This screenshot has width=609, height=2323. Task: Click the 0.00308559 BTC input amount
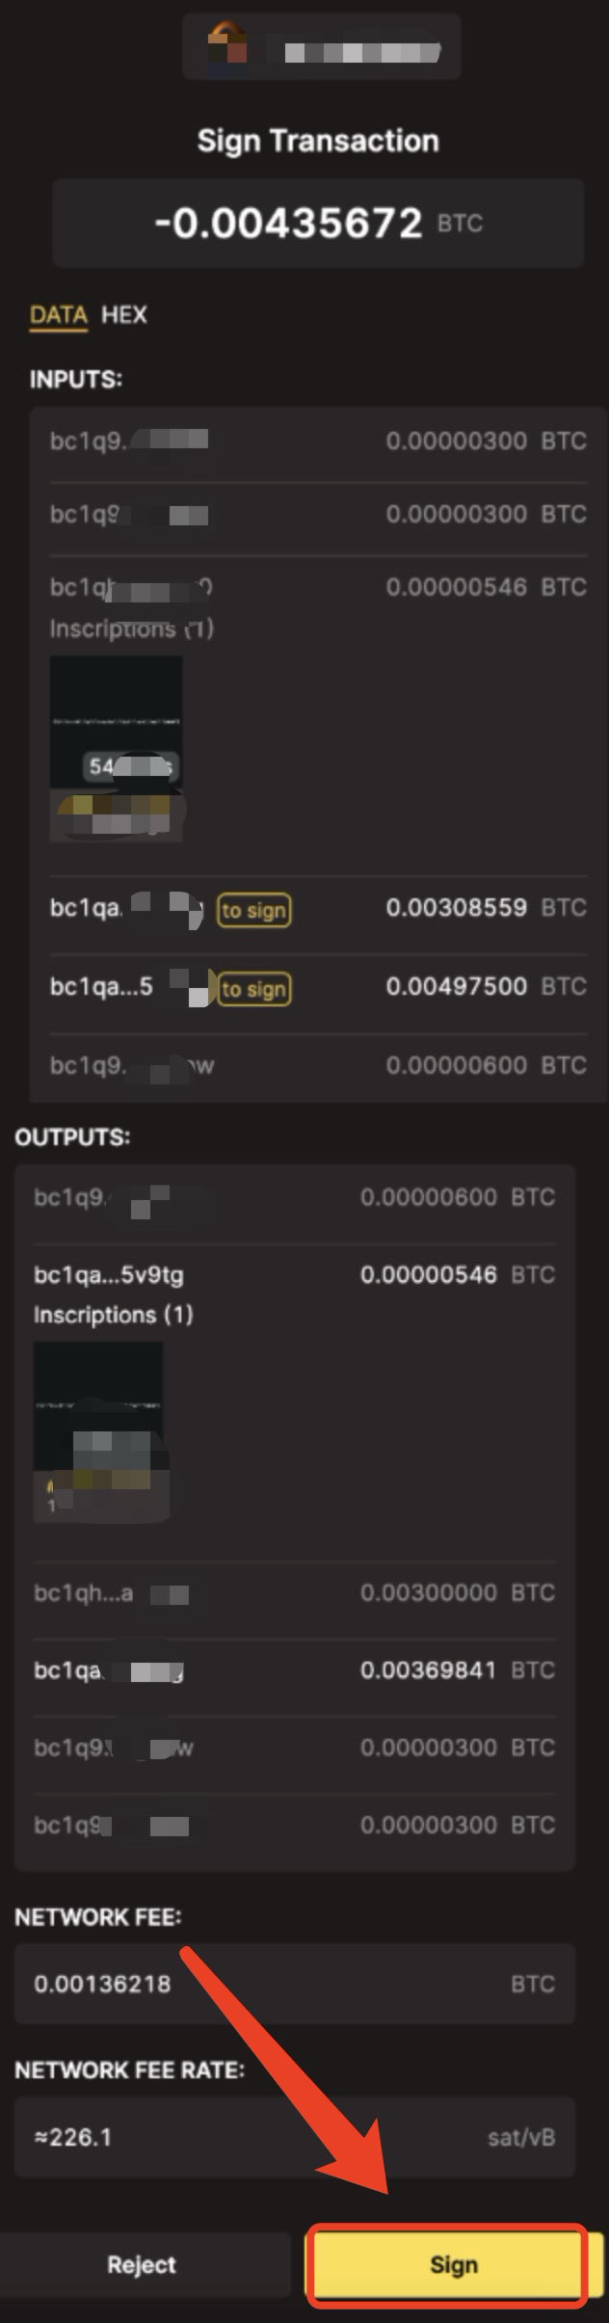457,908
